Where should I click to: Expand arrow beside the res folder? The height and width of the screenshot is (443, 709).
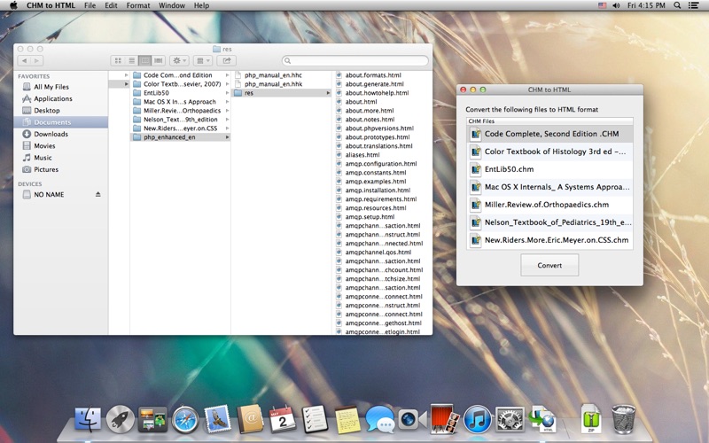(328, 93)
